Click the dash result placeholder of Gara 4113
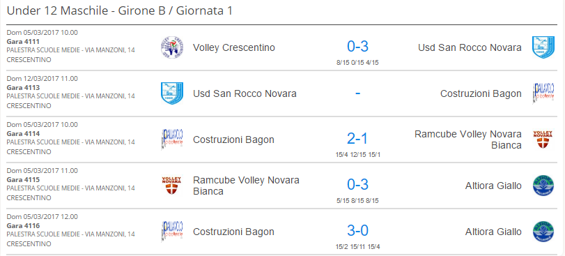565x256 pixels. 357,93
